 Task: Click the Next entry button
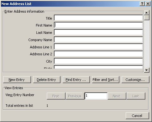117,96
